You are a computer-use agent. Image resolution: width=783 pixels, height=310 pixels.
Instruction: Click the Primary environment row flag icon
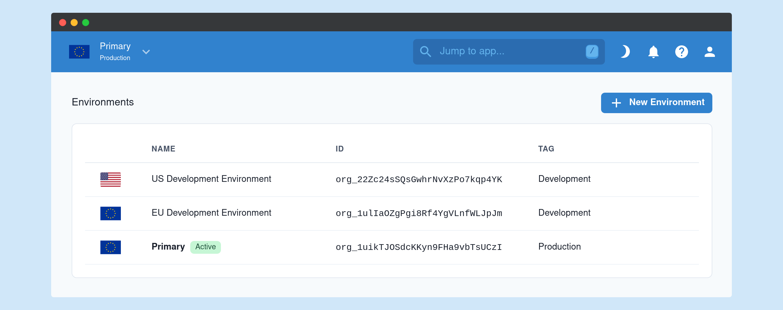point(111,247)
